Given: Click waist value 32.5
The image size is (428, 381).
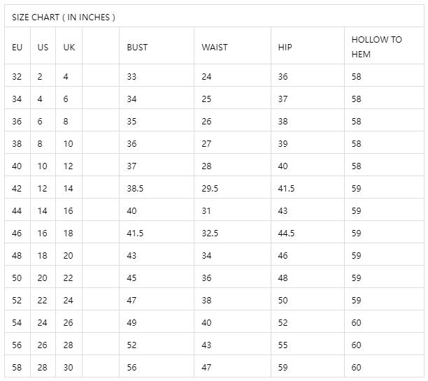Looking at the screenshot, I should click(x=210, y=233).
